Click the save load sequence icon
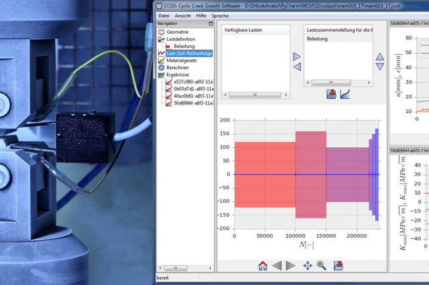This screenshot has height=285, width=429. click(331, 95)
